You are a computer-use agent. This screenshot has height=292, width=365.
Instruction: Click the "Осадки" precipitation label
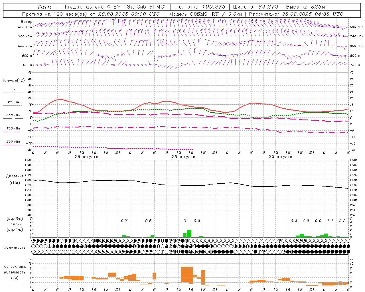point(15,224)
